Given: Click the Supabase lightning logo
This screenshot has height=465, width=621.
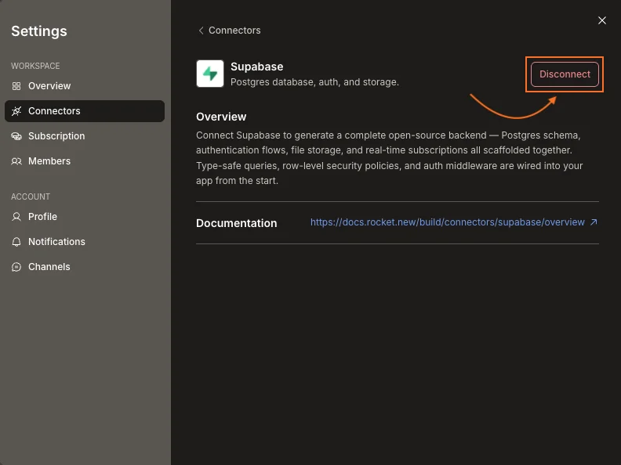Looking at the screenshot, I should point(210,74).
